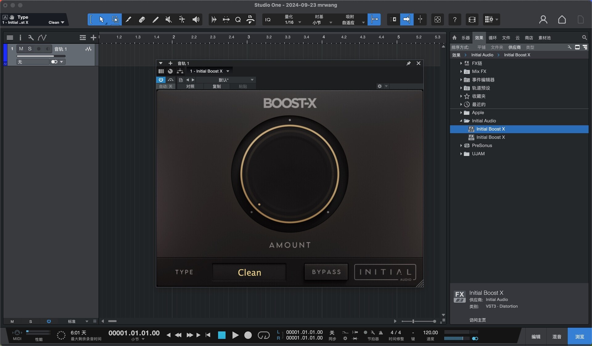This screenshot has height=346, width=592.
Task: Search the browser with magnifier icon
Action: (584, 38)
